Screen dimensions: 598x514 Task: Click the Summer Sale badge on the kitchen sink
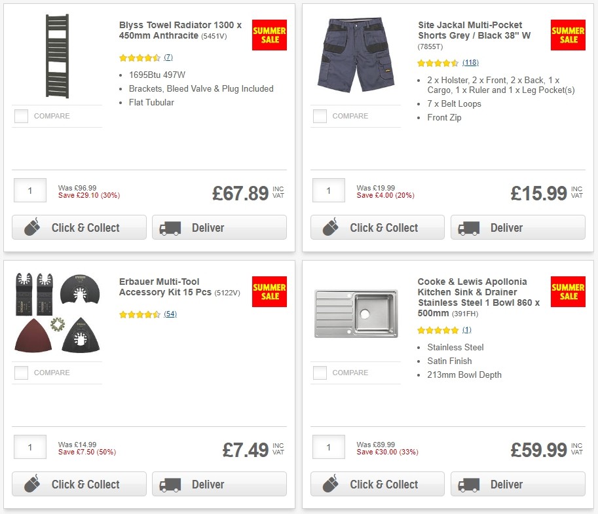(x=567, y=292)
